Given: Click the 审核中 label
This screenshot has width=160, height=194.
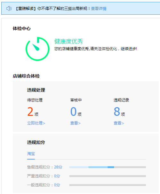Looking at the screenshot, I should [76, 100].
